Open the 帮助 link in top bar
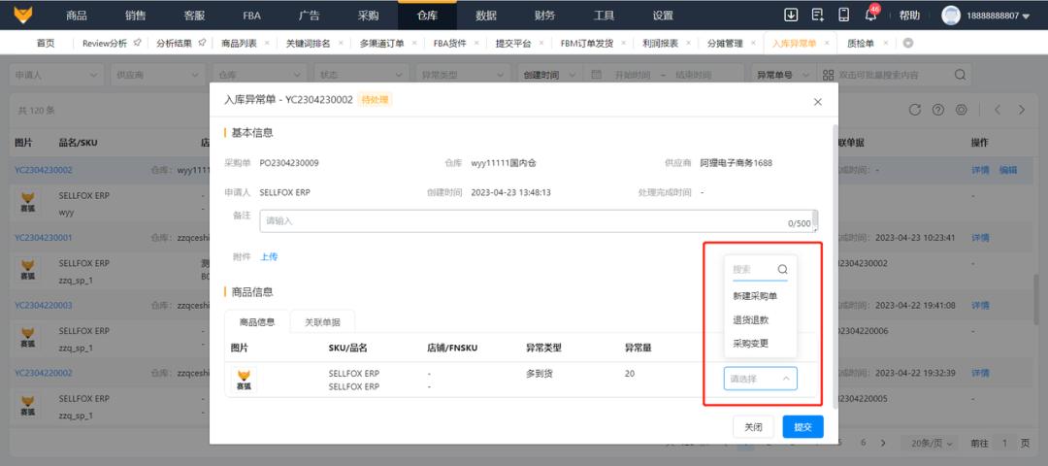This screenshot has width=1048, height=466. click(x=909, y=16)
